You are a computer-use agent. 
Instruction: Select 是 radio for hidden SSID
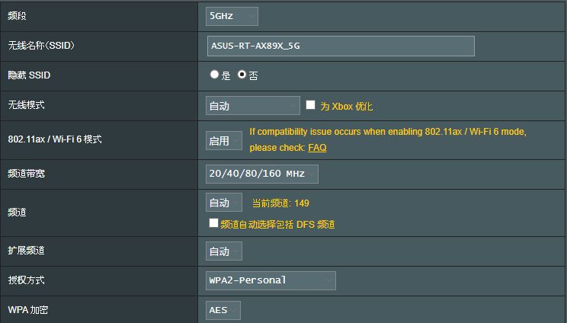pyautogui.click(x=214, y=75)
